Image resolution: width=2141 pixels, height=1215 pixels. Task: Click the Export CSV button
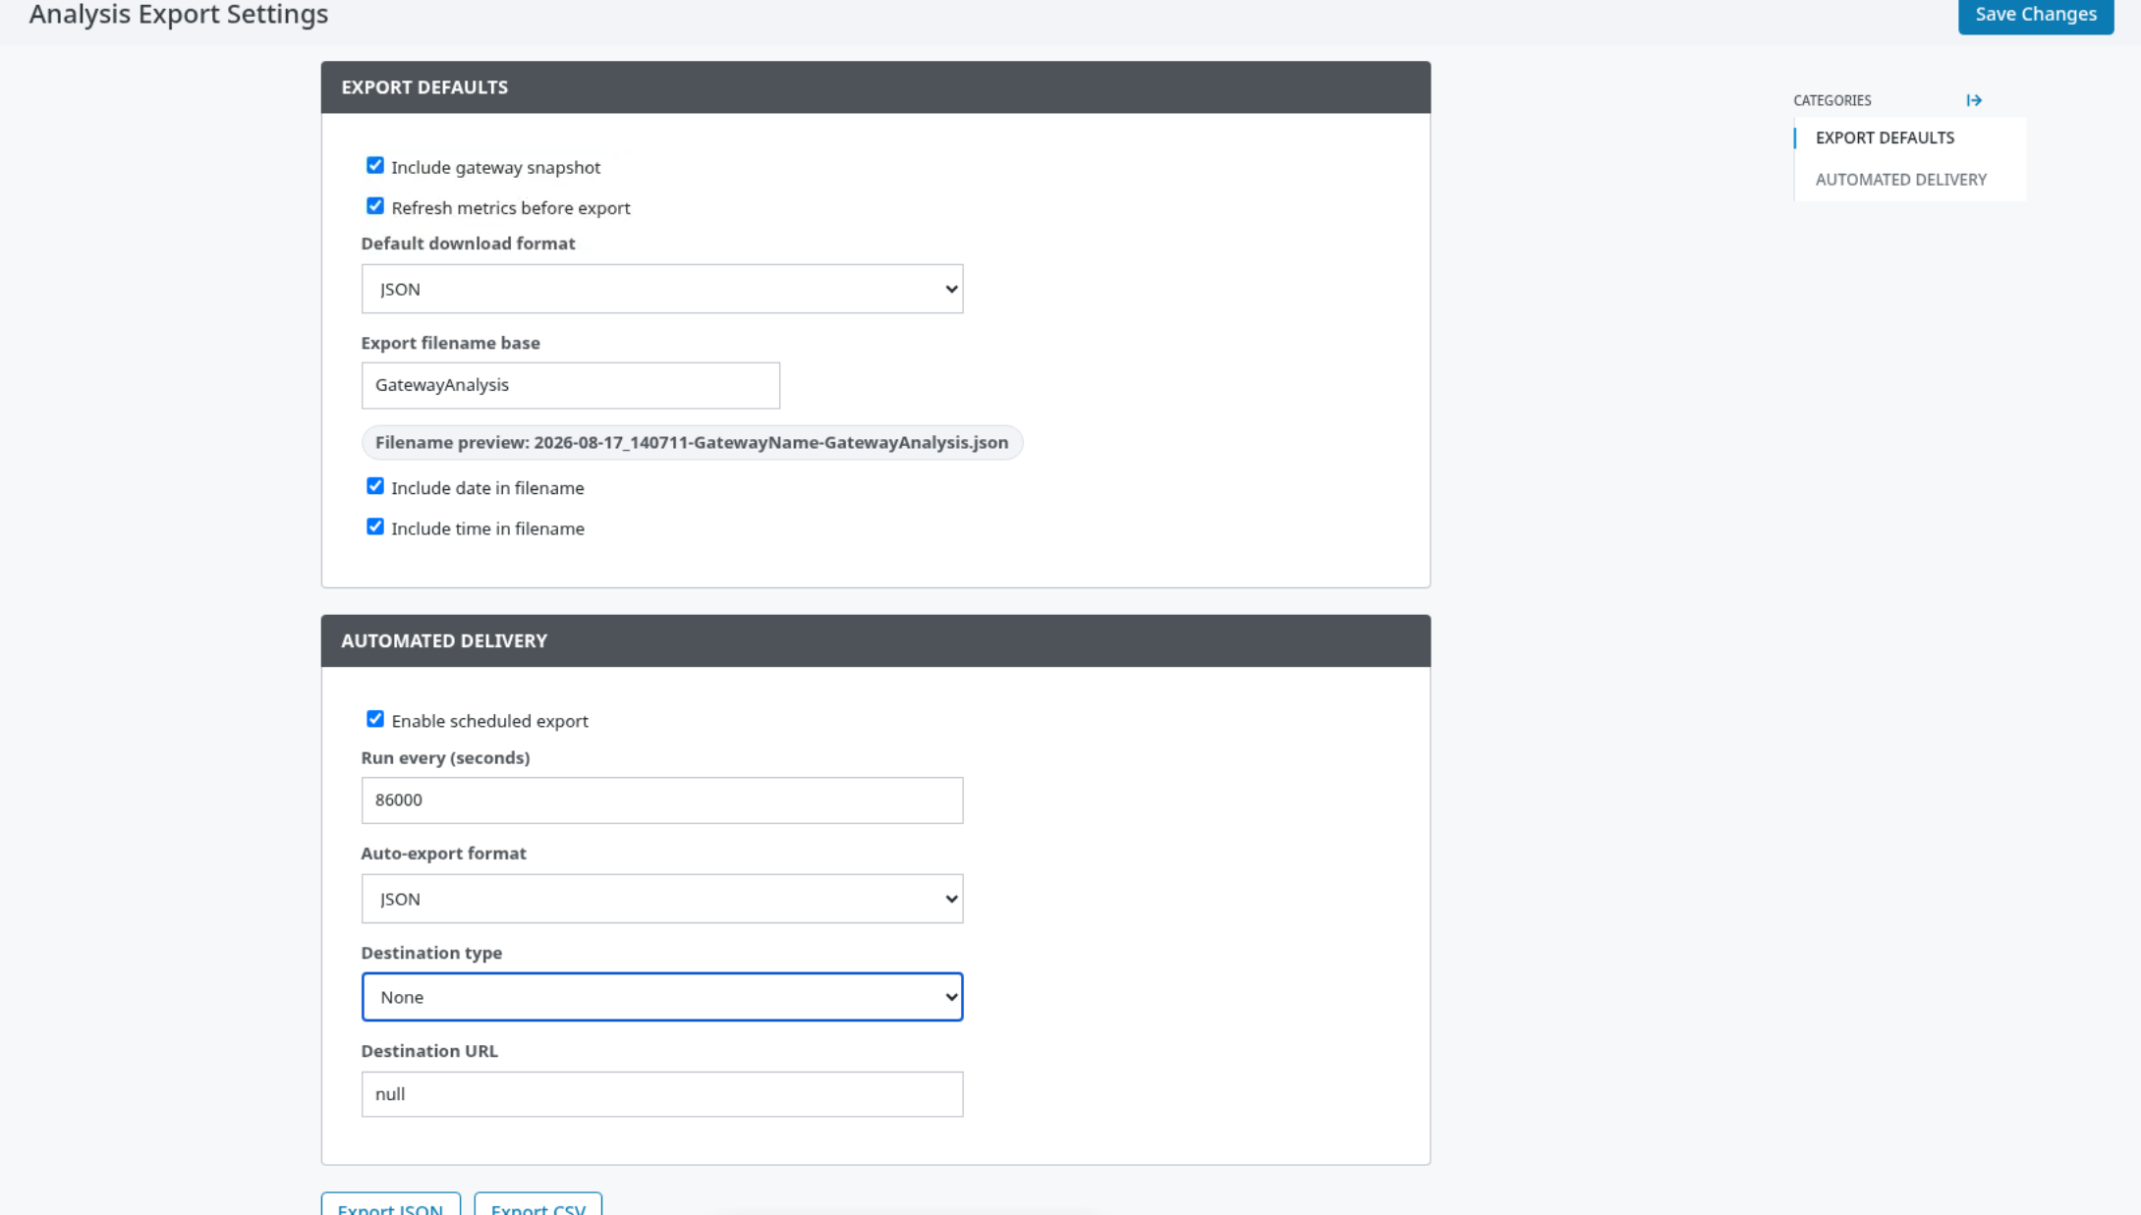pyautogui.click(x=537, y=1205)
